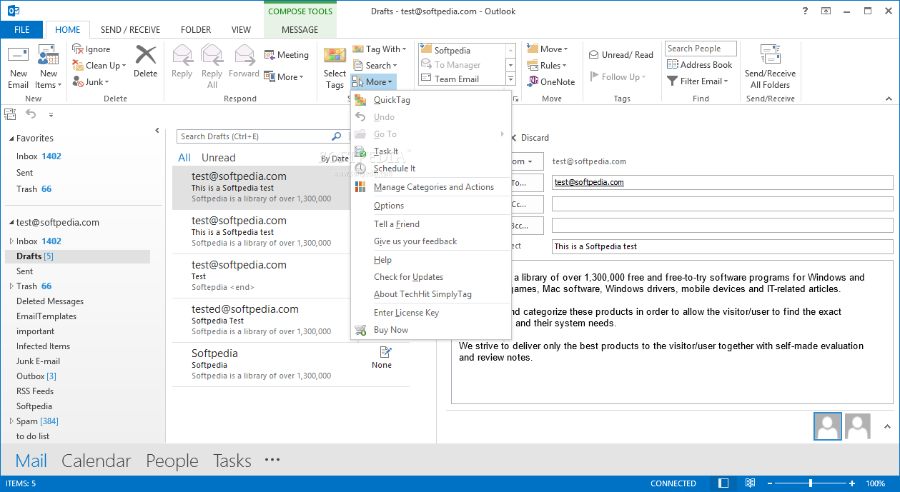Image resolution: width=900 pixels, height=492 pixels.
Task: Click Send/Receive All Folders icon
Action: tap(770, 55)
